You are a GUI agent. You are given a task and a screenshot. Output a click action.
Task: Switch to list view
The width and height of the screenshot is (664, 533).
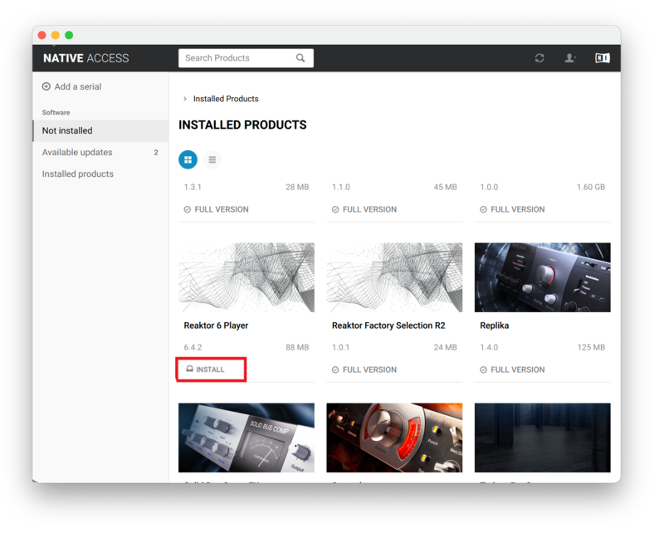(212, 159)
